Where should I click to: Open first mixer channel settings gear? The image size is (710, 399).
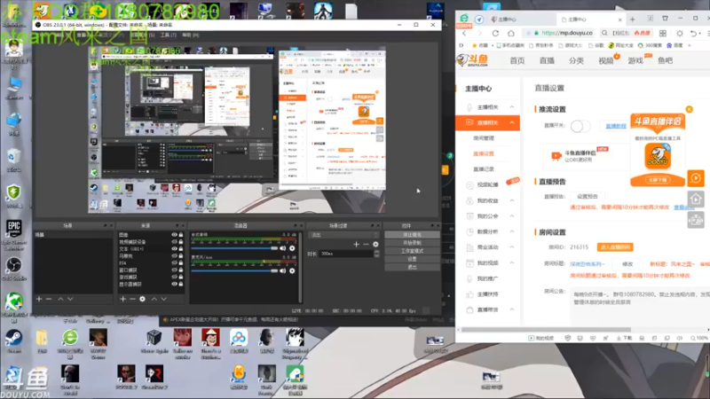tap(292, 248)
